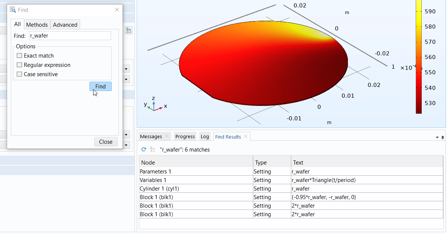Close the Find Results tab with its X

(x=245, y=137)
